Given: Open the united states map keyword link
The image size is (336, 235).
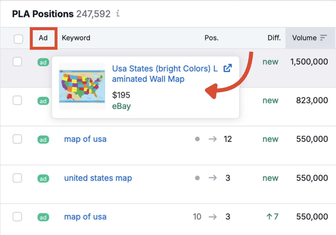Looking at the screenshot, I should click(x=98, y=178).
